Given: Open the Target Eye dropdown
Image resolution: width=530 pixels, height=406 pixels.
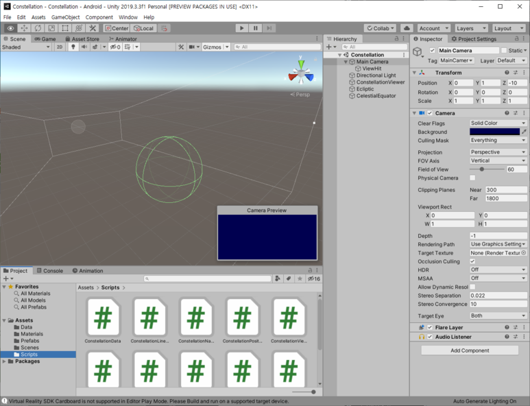Looking at the screenshot, I should click(498, 315).
